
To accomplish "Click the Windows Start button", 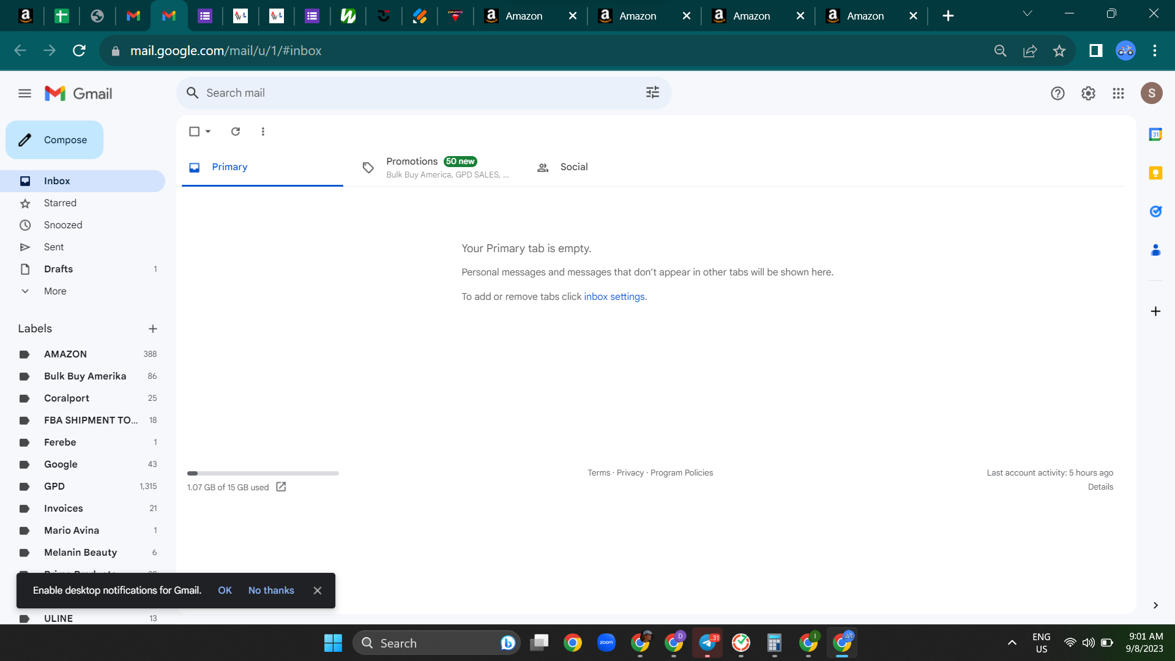I will 333,643.
